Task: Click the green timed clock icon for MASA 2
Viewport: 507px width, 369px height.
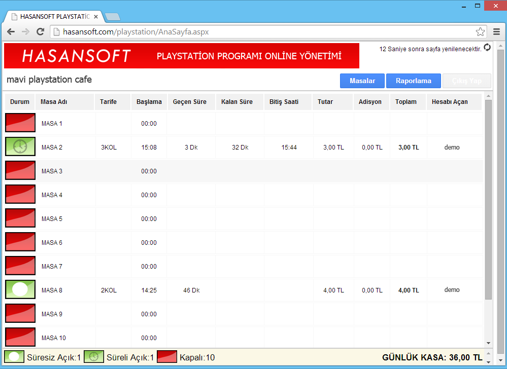Action: [x=20, y=147]
